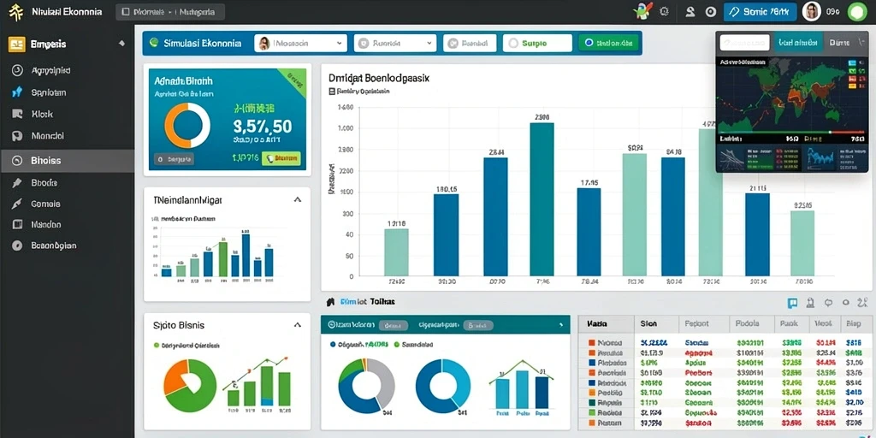876x438 pixels.
Task: Open the Bhoiss item in the sidebar
Action: pos(67,160)
